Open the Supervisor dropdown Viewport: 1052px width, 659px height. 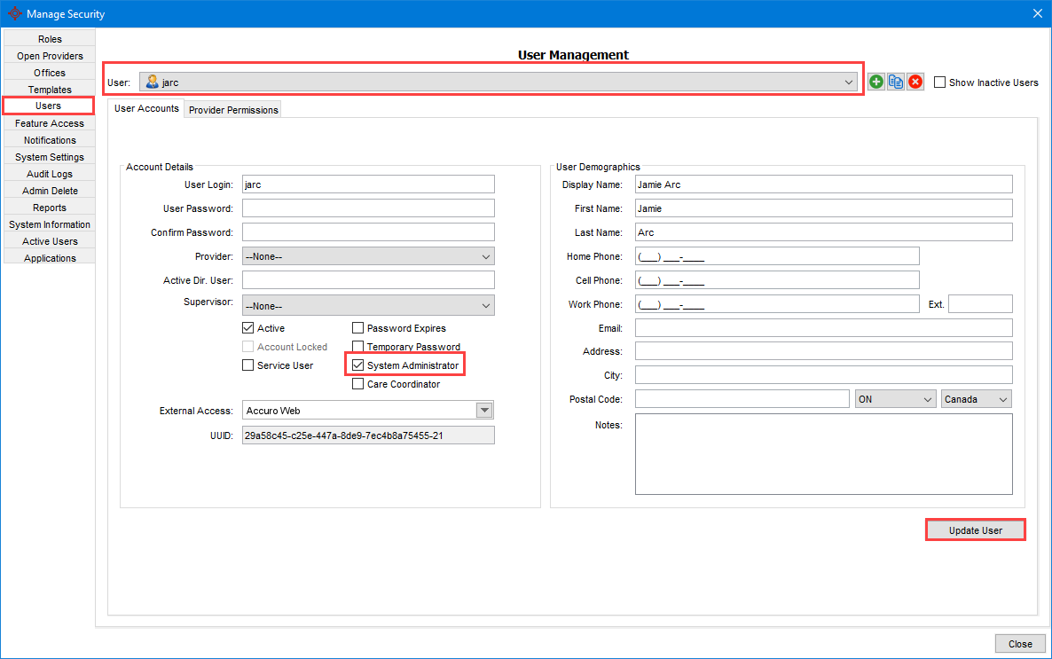(x=485, y=305)
